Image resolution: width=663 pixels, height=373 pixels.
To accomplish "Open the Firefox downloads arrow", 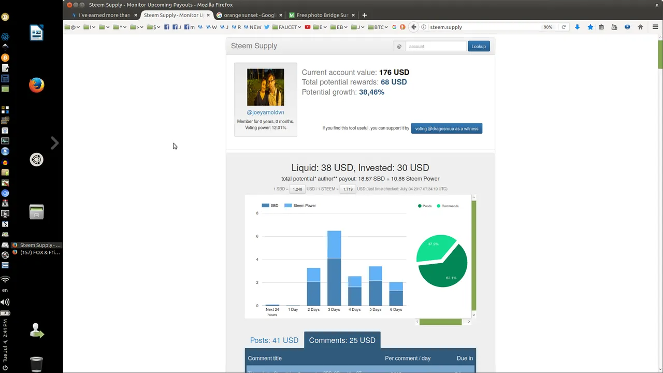I will [577, 27].
